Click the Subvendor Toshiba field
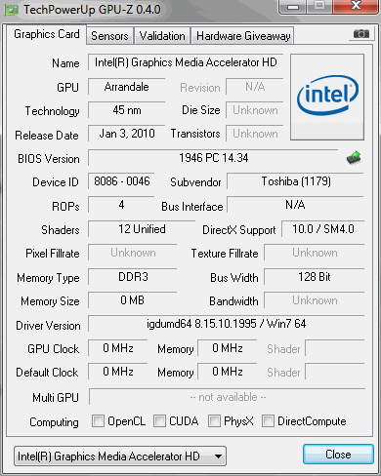The width and height of the screenshot is (381, 476). [x=296, y=181]
